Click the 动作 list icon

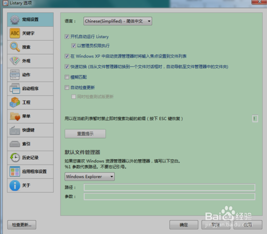click(x=15, y=75)
